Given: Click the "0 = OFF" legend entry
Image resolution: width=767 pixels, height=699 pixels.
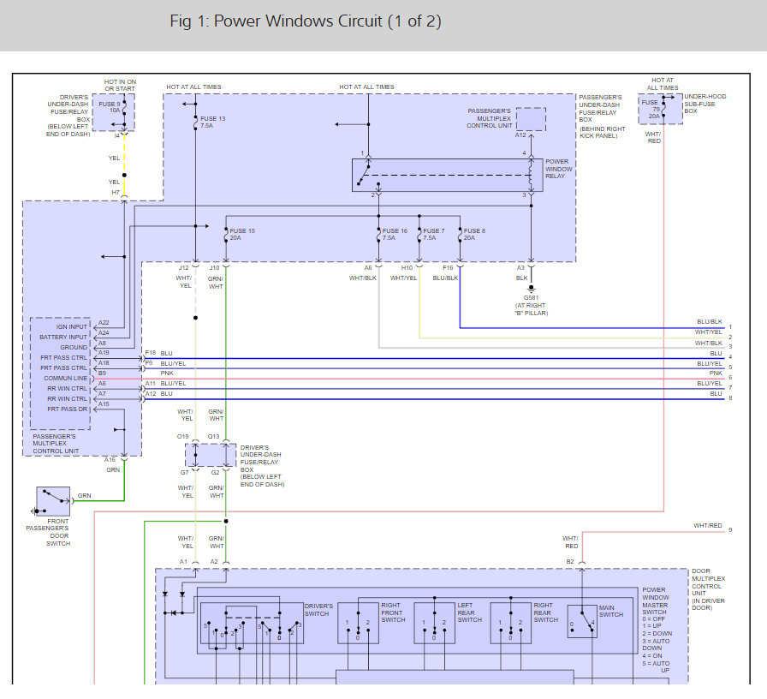Looking at the screenshot, I should (x=653, y=618).
